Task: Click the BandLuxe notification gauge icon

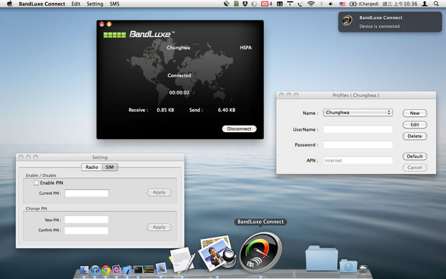Action: click(x=347, y=20)
